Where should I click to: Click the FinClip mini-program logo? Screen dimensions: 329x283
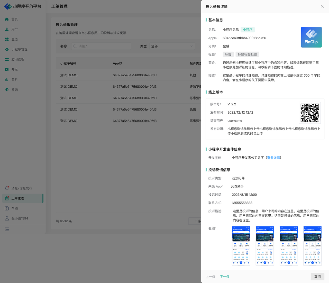point(311,37)
